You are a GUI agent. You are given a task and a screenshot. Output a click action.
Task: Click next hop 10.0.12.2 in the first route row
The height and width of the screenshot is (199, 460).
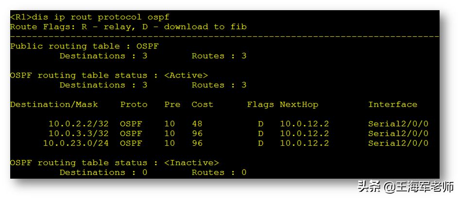click(x=305, y=124)
